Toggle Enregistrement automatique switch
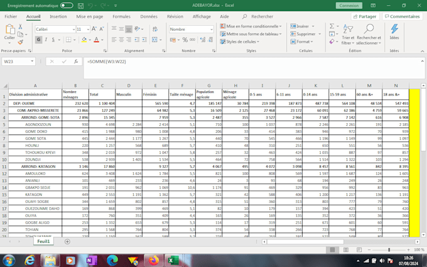The image size is (427, 267). pos(67,6)
